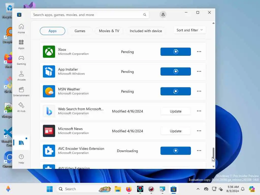Screen dimensions: 260x195
Task: Update Web Search from Microsoft
Action: point(176,111)
